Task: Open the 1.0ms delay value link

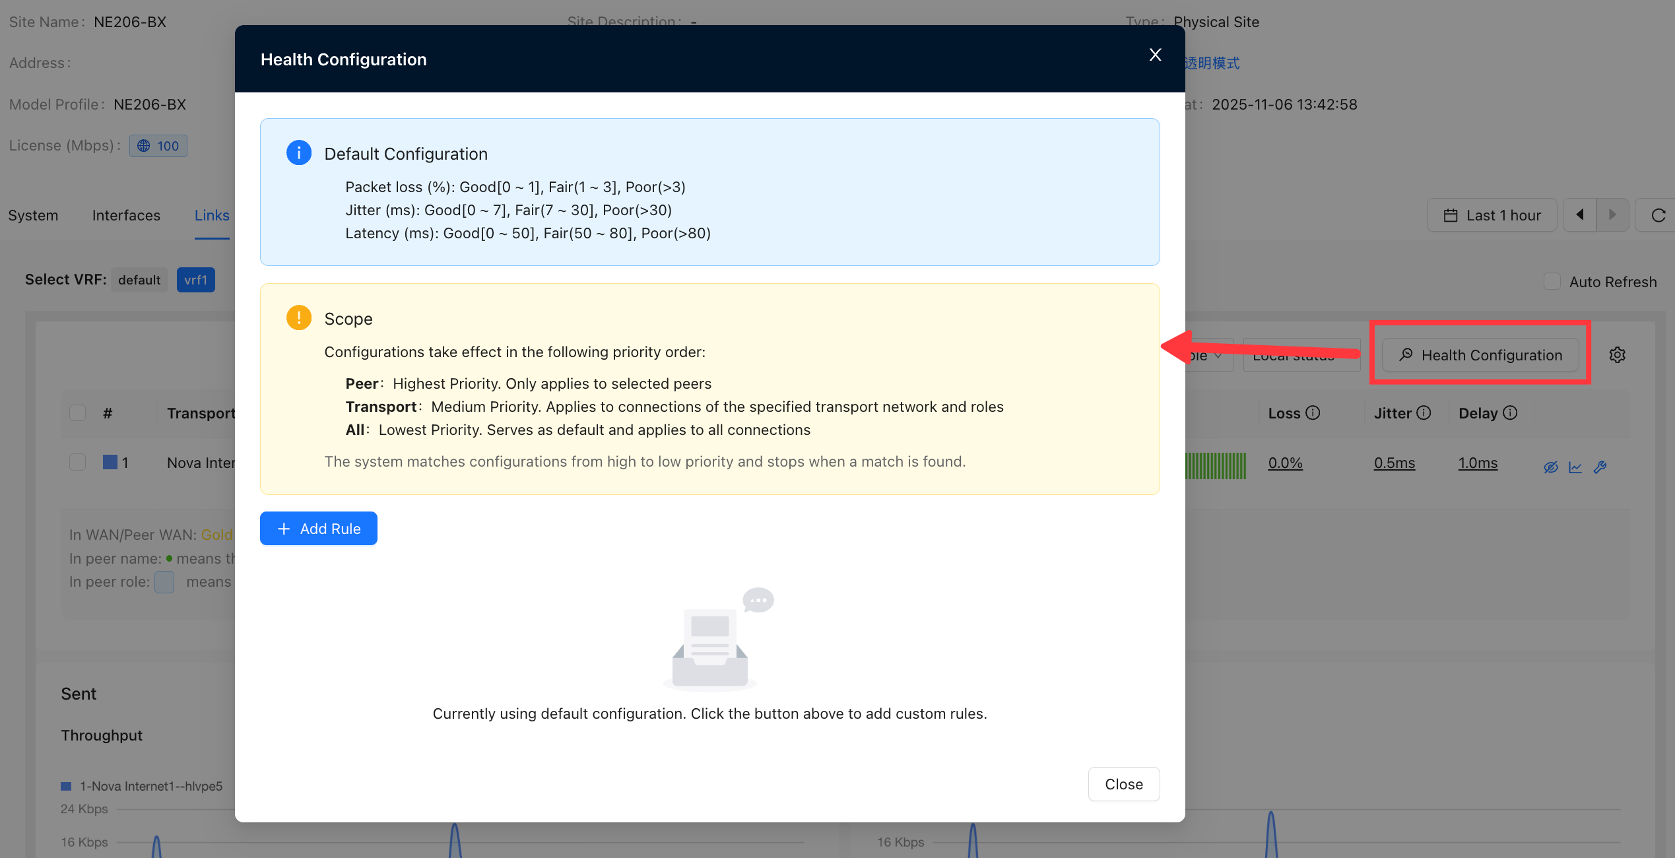Action: pyautogui.click(x=1478, y=463)
